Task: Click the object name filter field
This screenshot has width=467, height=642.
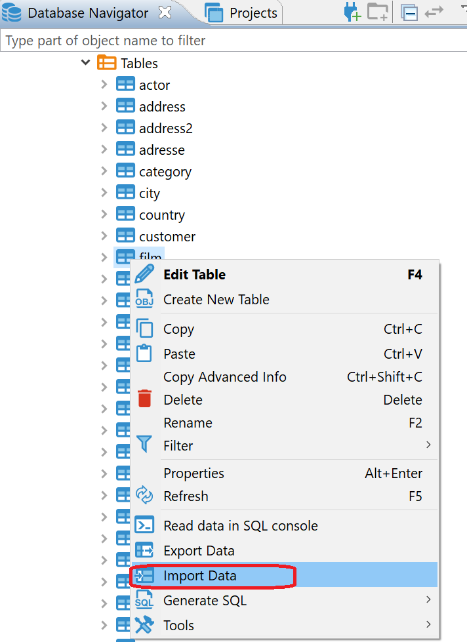Action: pyautogui.click(x=131, y=40)
